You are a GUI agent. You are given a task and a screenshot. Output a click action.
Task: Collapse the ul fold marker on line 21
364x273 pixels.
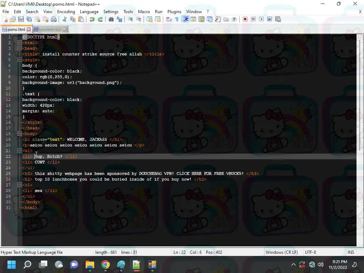coord(20,151)
